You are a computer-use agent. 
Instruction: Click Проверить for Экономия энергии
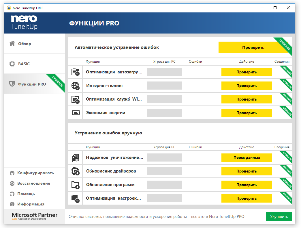point(247,113)
